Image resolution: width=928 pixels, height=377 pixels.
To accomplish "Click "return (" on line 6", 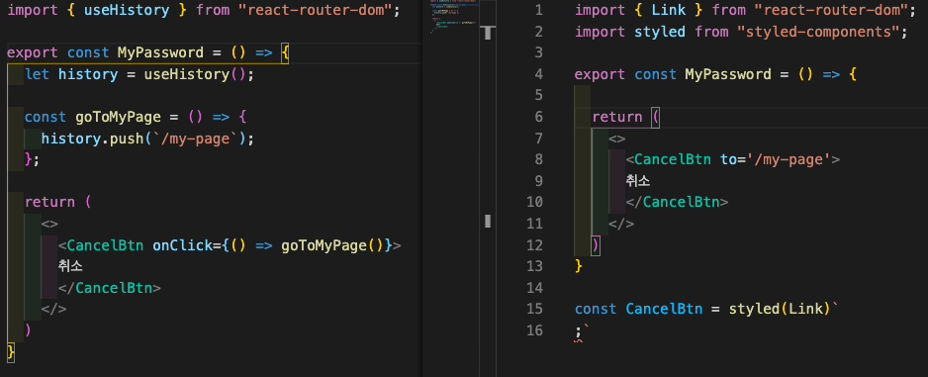I will [625, 117].
